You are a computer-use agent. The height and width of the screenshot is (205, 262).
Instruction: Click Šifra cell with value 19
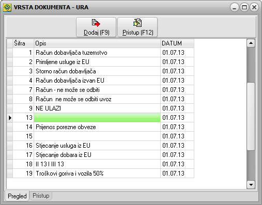(23, 174)
